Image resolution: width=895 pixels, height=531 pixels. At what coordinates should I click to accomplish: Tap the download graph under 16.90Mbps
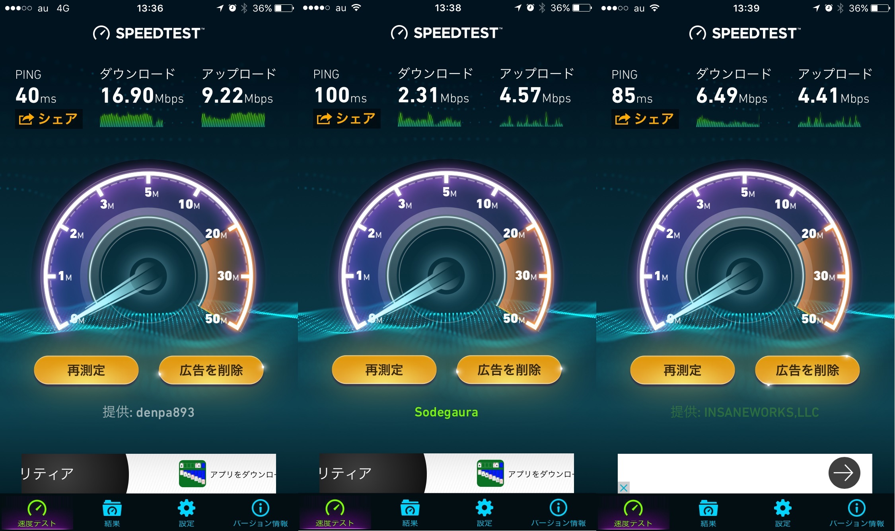pos(132,120)
